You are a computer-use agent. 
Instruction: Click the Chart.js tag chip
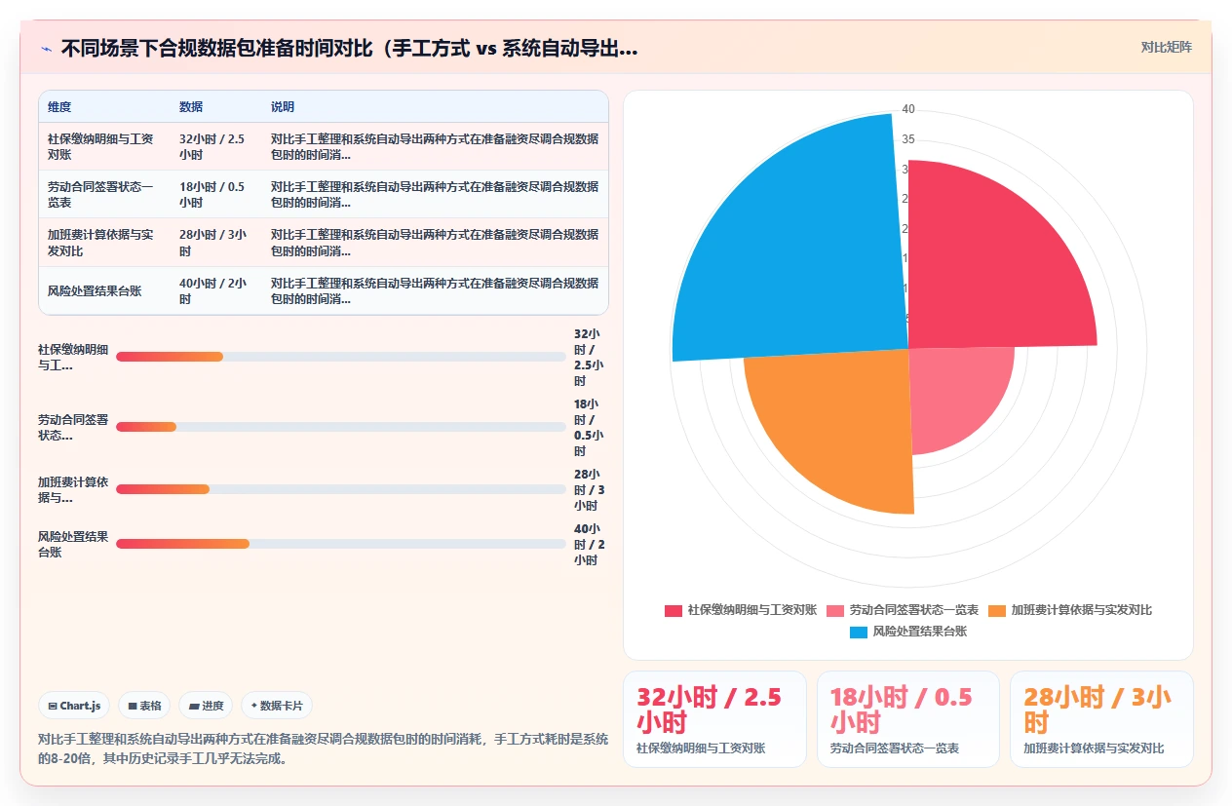tap(75, 706)
